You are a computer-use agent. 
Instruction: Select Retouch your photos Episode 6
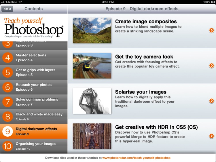coord(34,87)
